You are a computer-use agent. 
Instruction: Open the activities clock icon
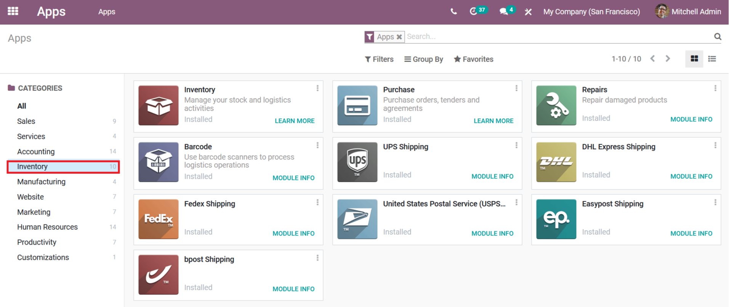click(x=473, y=11)
